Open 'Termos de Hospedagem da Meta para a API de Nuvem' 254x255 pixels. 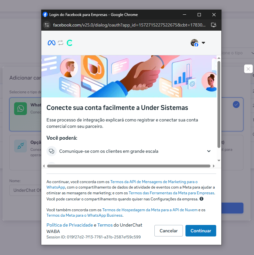pyautogui.click(x=150, y=210)
